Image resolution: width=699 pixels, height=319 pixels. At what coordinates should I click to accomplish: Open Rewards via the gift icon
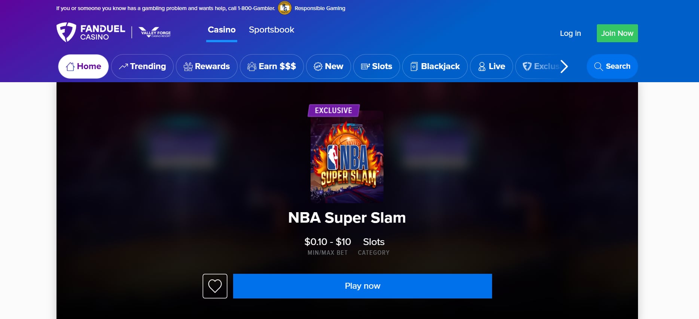tap(207, 66)
